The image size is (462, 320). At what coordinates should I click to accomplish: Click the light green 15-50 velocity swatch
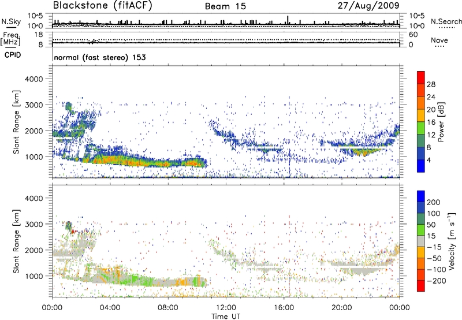coord(421,229)
